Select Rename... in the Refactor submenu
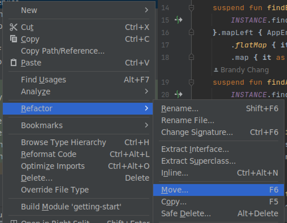Viewport: 287px width, 223px height. tap(180, 108)
